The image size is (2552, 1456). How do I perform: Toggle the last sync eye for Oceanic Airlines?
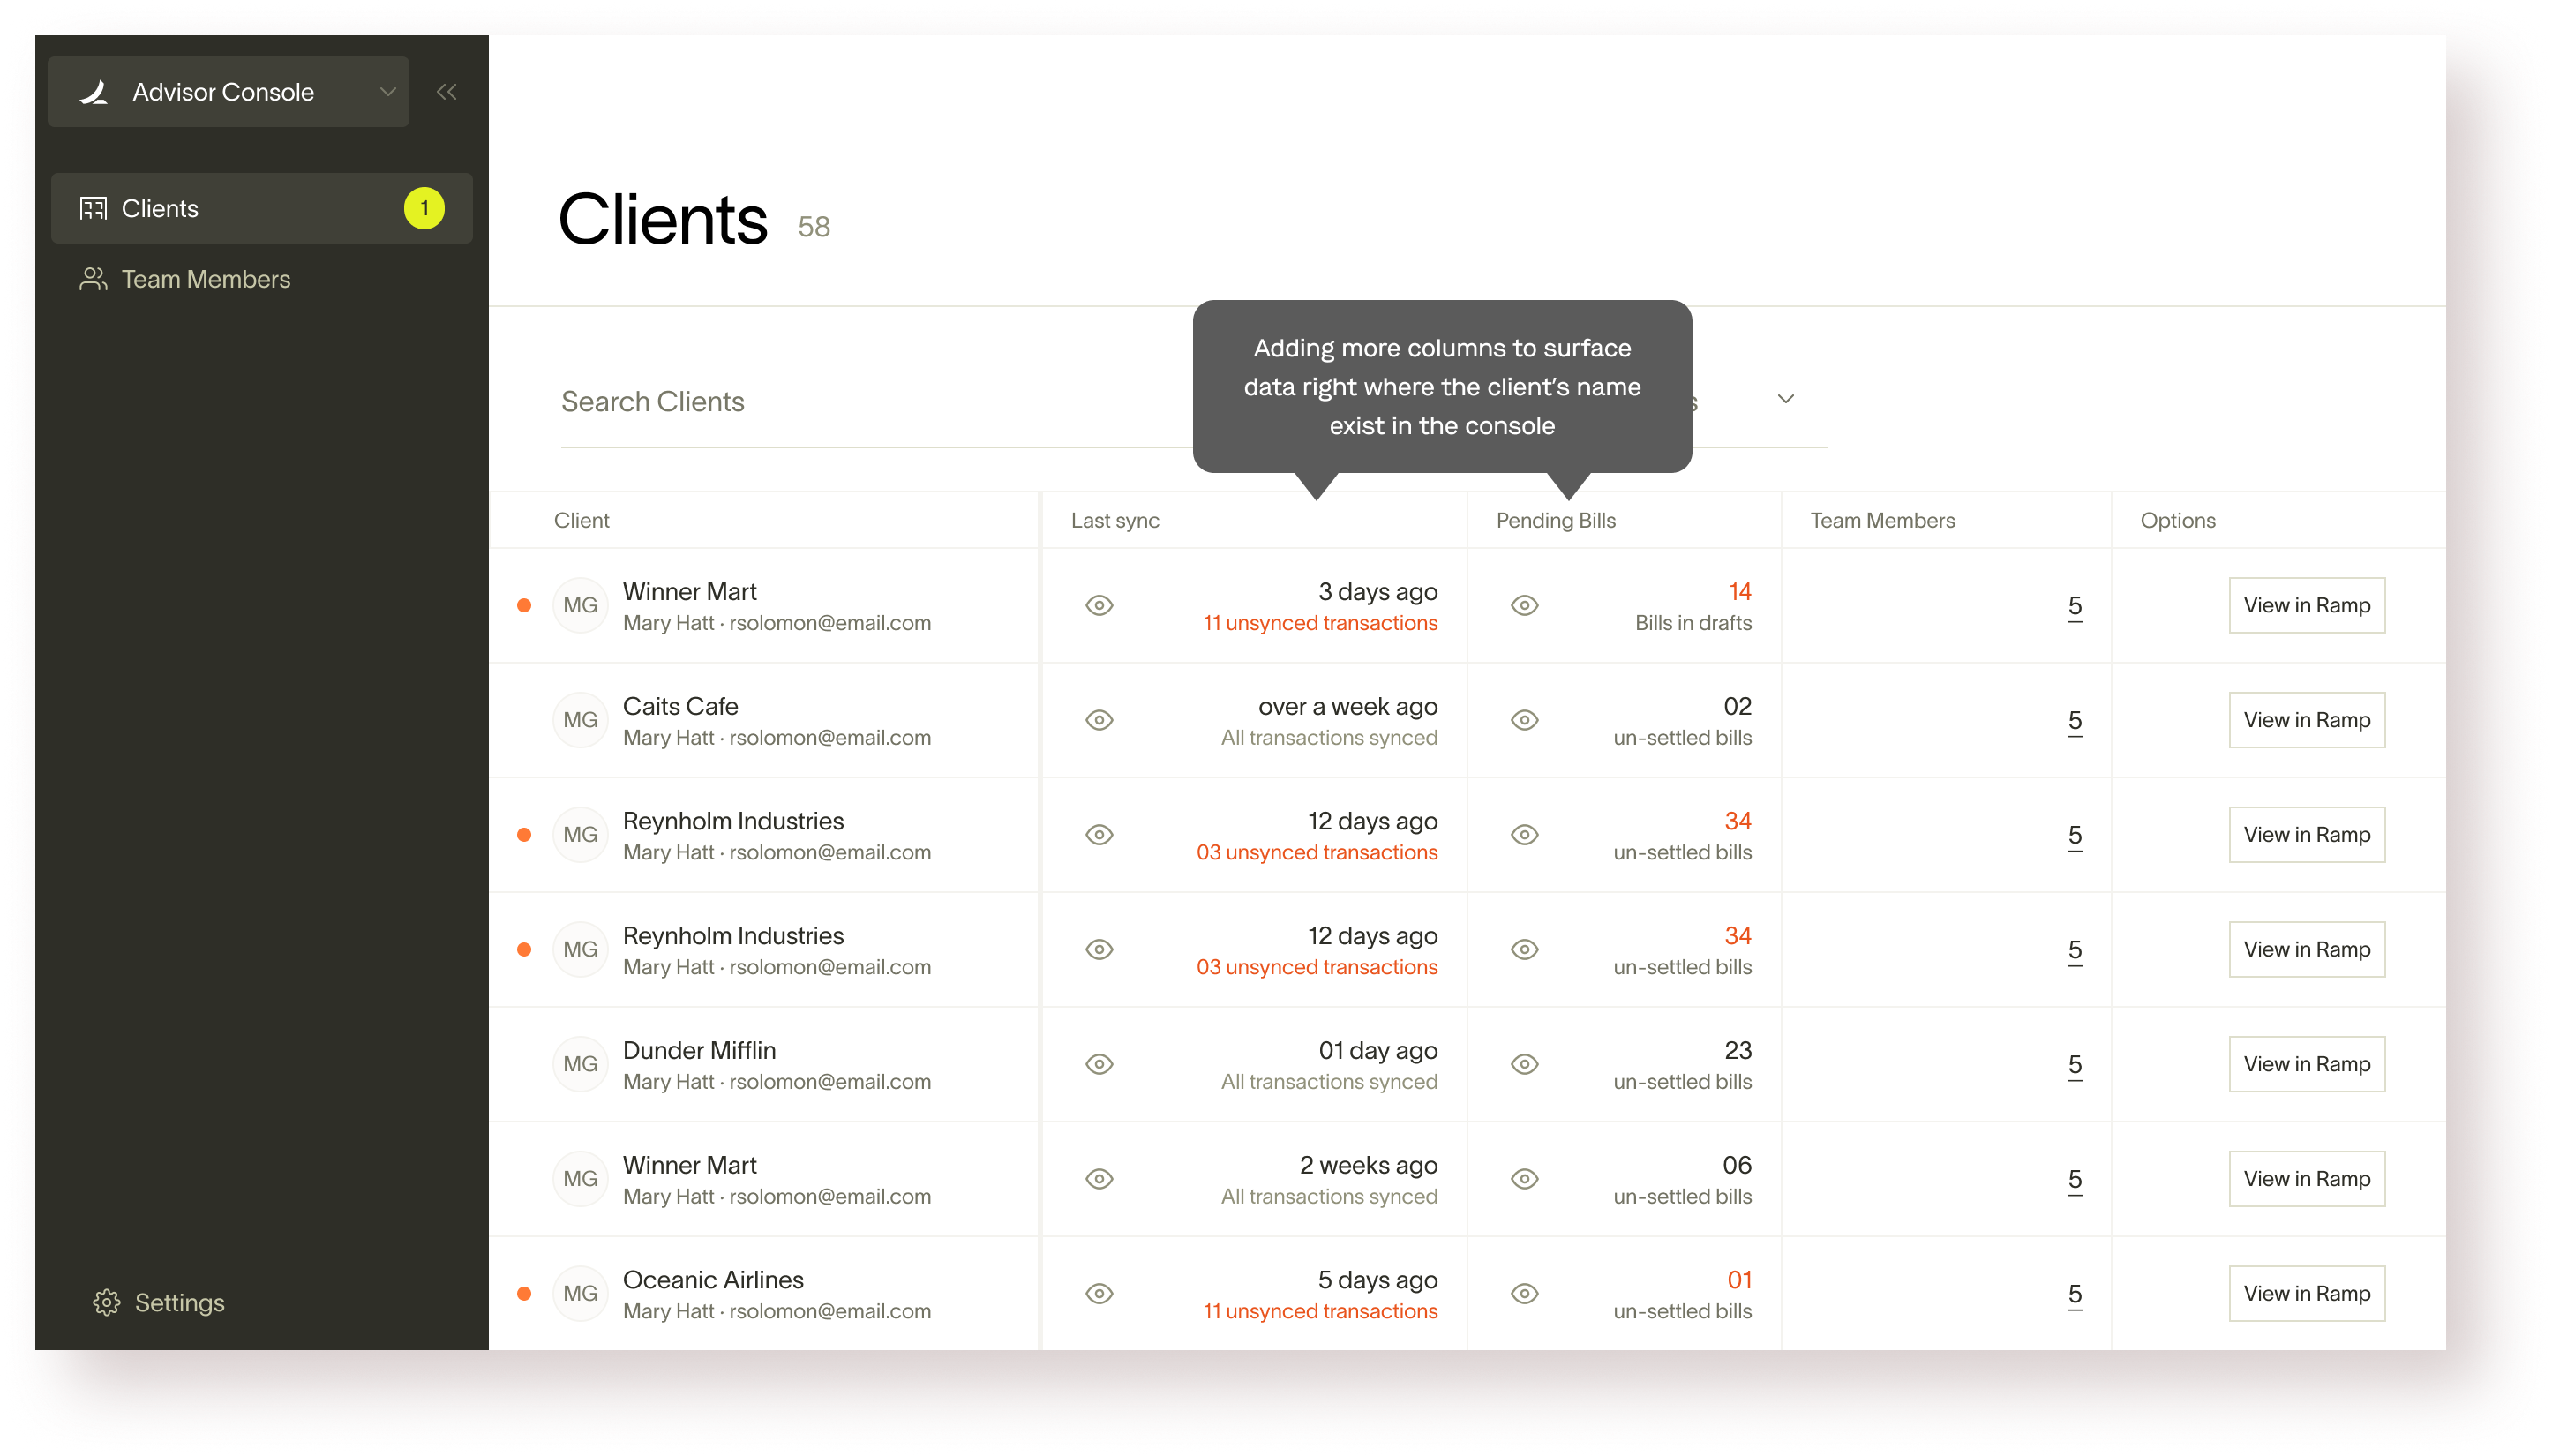[1099, 1293]
